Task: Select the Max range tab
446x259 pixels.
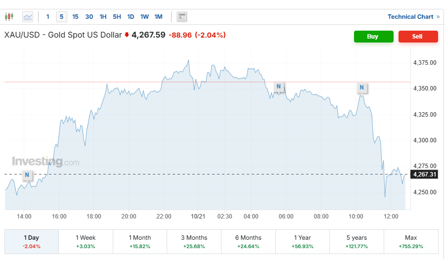Action: pyautogui.click(x=411, y=241)
